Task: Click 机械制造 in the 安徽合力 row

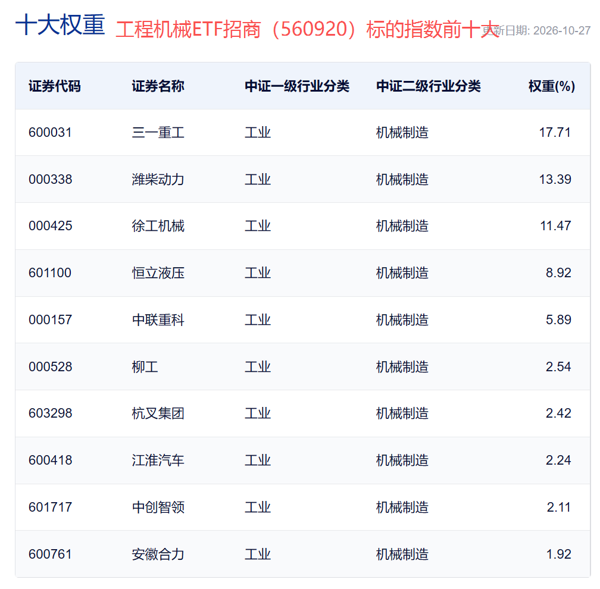Action: (x=402, y=554)
